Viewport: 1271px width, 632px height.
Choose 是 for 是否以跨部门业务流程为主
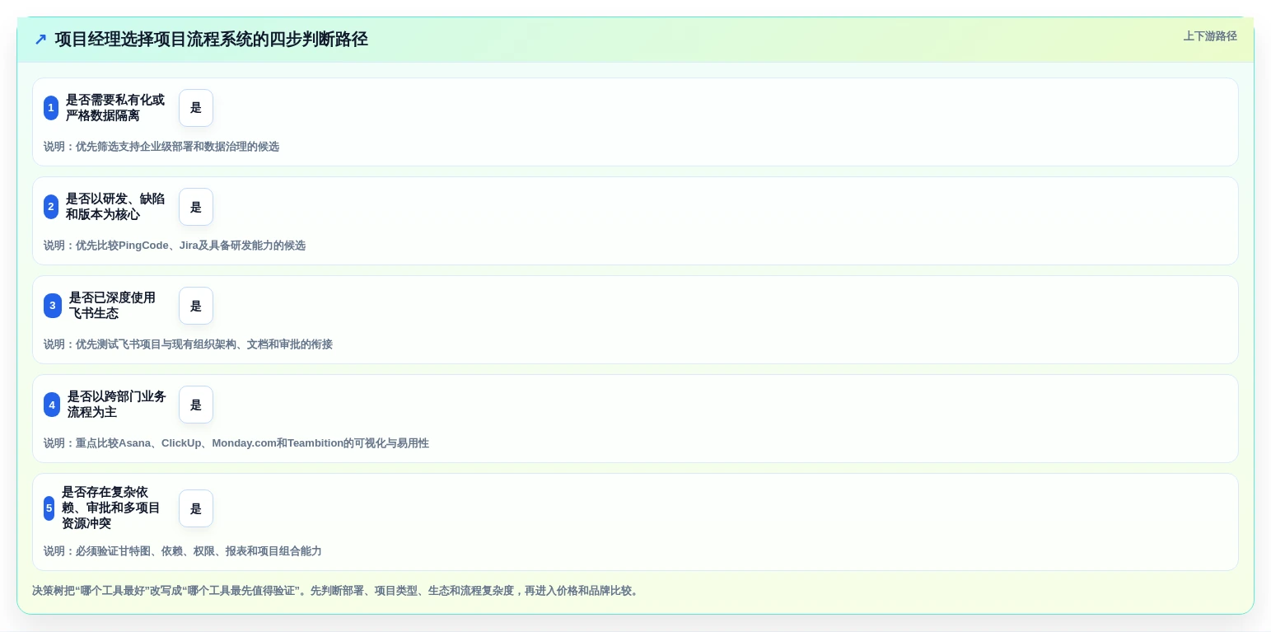coord(196,405)
